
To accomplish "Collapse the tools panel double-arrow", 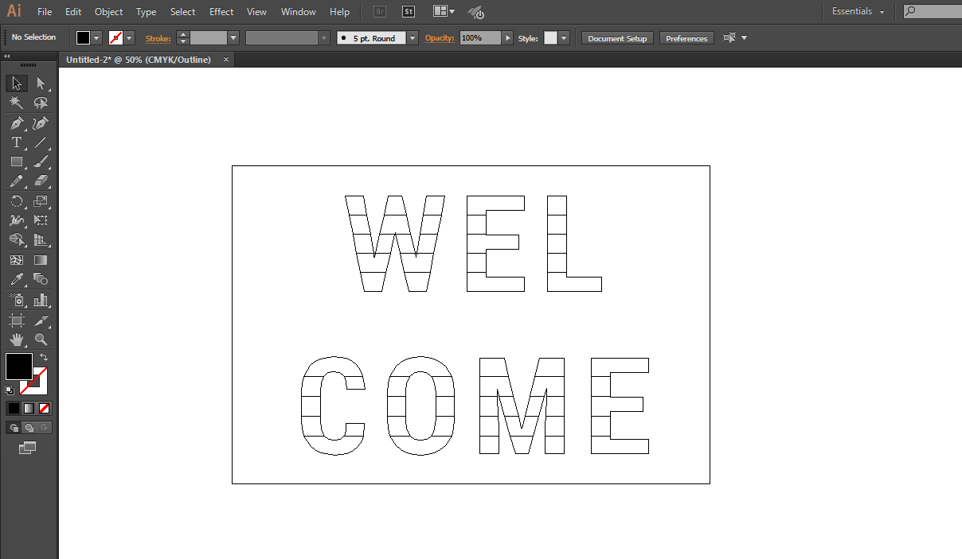I will tap(6, 56).
